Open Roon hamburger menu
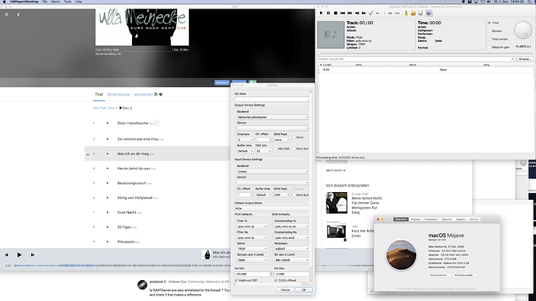This screenshot has height=301, width=536. [6, 15]
